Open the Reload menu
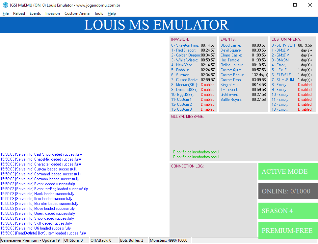This screenshot has height=244, width=318. click(x=19, y=13)
